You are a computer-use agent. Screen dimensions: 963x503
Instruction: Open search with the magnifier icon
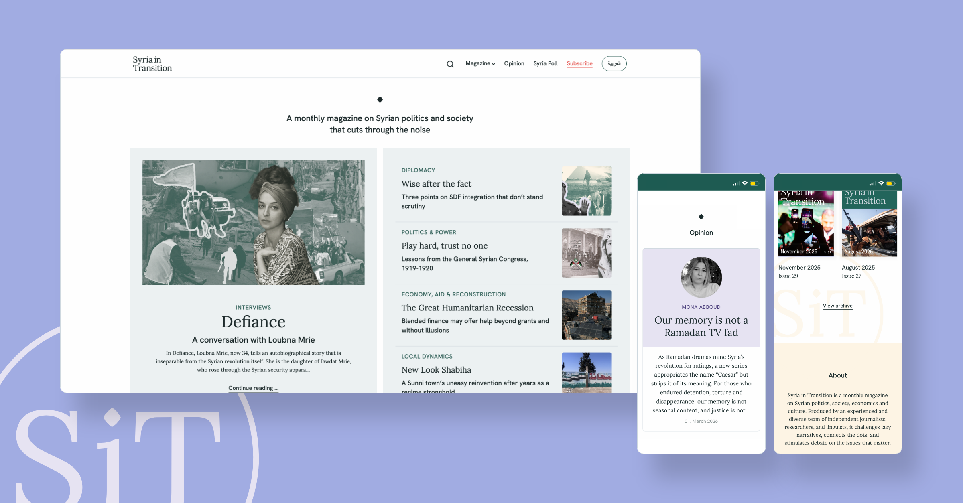coord(450,64)
